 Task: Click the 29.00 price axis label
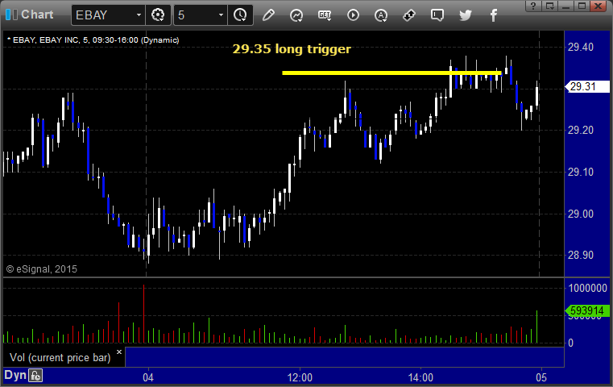pos(581,214)
